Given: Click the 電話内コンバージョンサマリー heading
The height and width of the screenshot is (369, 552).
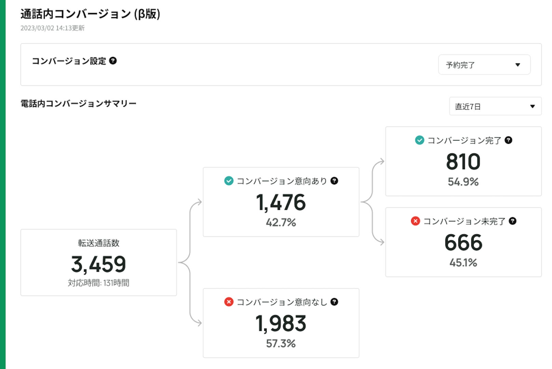Looking at the screenshot, I should [x=79, y=104].
